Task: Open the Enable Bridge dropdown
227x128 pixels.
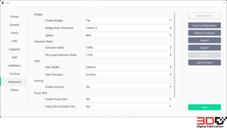Action: [129, 20]
